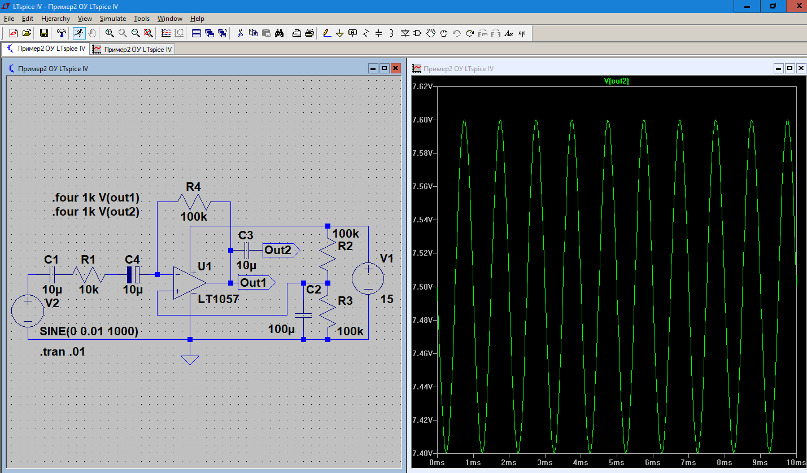Screen dimensions: 807x473
Task: Click the Out1 net label on schematic
Action: 254,282
